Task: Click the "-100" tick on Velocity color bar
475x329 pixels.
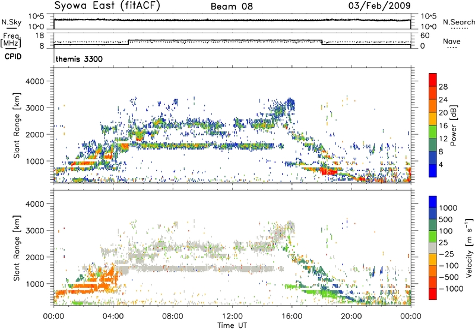Action: (x=448, y=265)
